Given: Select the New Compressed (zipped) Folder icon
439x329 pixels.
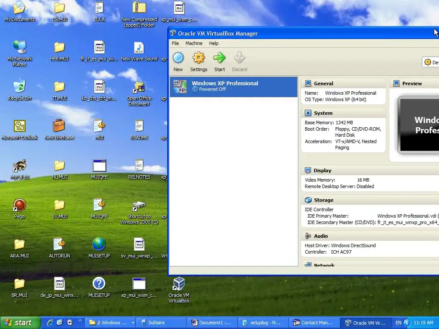Looking at the screenshot, I should [139, 14].
